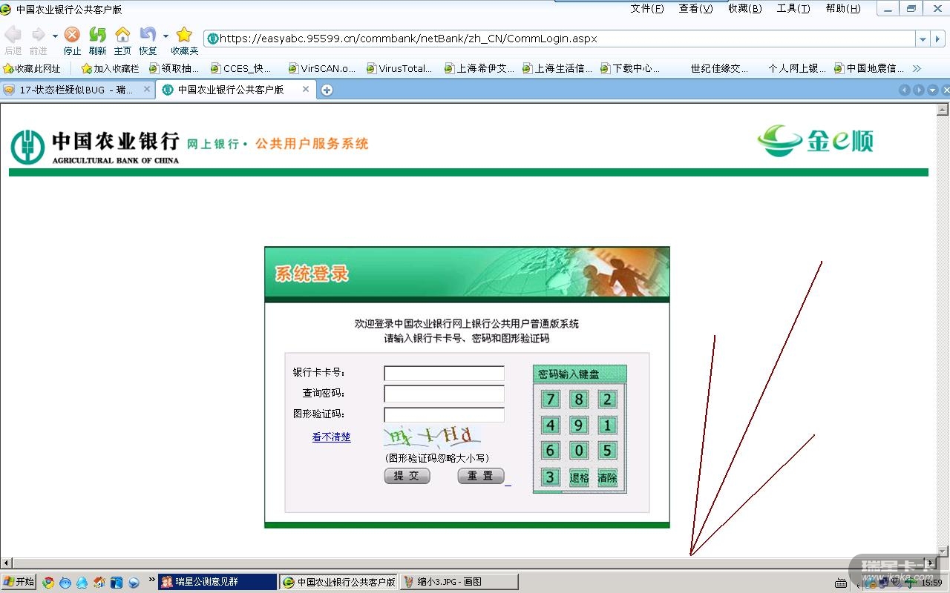
Task: Click the 银行卡卡号 input field
Action: click(x=444, y=374)
